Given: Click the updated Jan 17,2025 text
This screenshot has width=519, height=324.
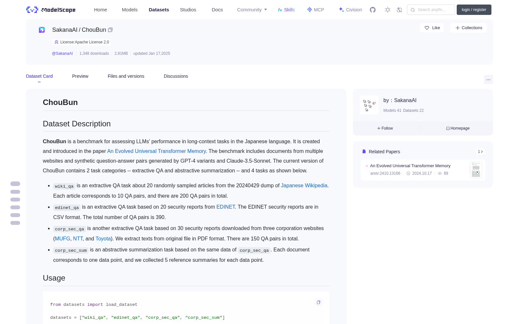Looking at the screenshot, I should point(151,53).
